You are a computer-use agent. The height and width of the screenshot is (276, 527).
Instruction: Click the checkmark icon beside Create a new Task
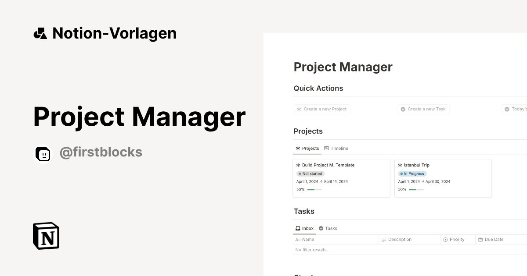403,109
